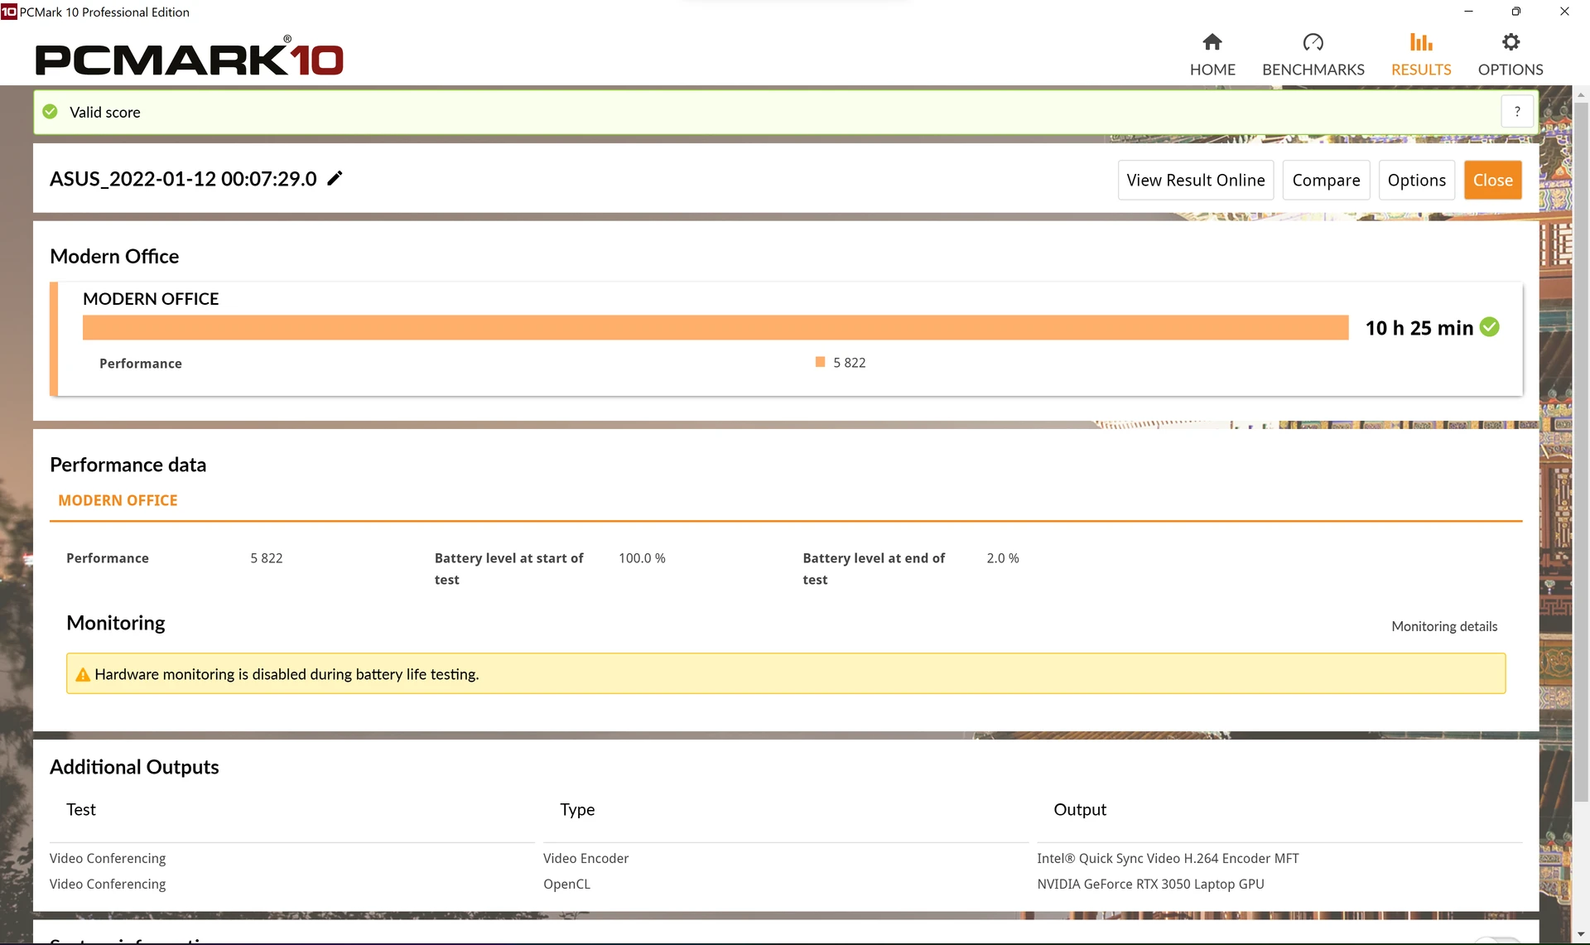Click the Test column header
1590x945 pixels.
(x=81, y=809)
